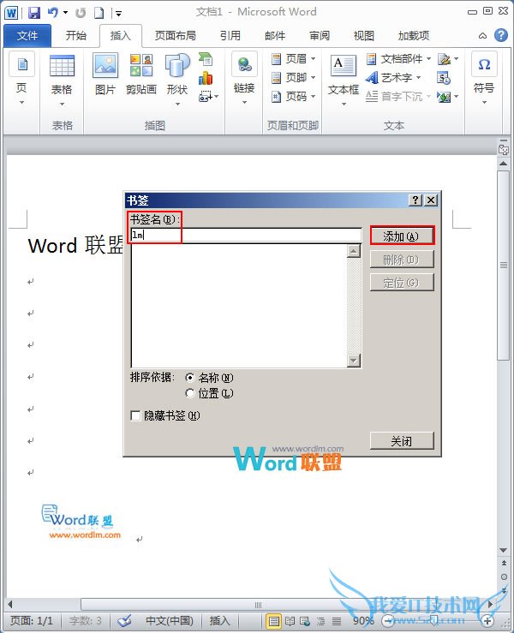Click the zoom in plus button
The height and width of the screenshot is (633, 514).
click(487, 621)
